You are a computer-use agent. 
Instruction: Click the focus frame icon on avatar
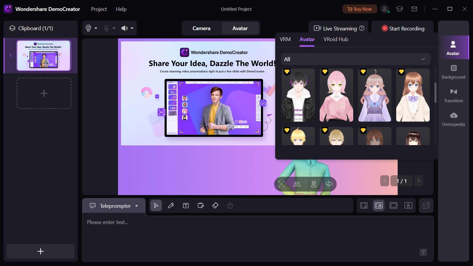point(281,184)
